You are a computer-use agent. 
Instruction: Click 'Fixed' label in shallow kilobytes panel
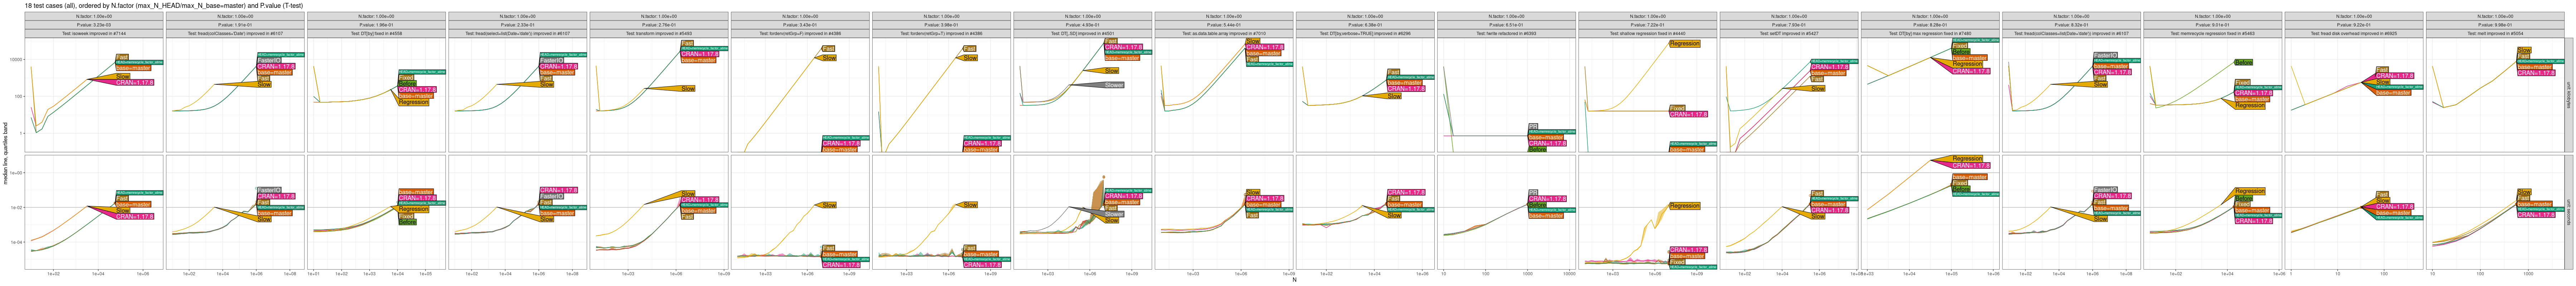click(1677, 108)
